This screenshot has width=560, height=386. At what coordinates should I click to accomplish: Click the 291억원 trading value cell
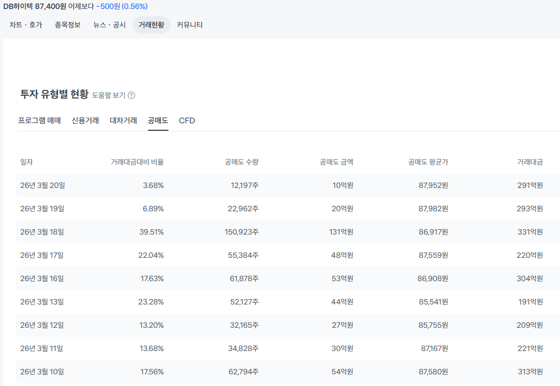point(530,185)
